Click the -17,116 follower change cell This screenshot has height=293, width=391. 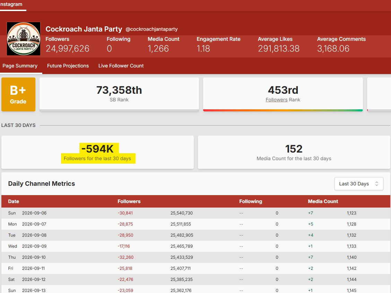click(124, 246)
